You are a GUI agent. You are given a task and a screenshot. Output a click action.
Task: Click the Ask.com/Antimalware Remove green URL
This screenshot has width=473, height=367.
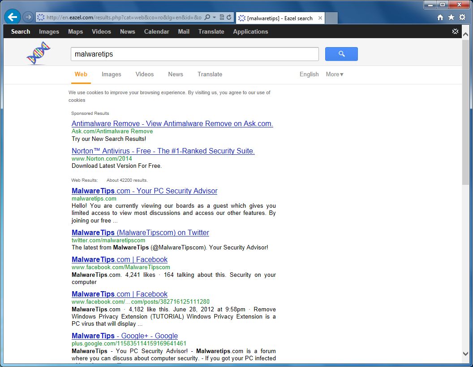(x=112, y=131)
